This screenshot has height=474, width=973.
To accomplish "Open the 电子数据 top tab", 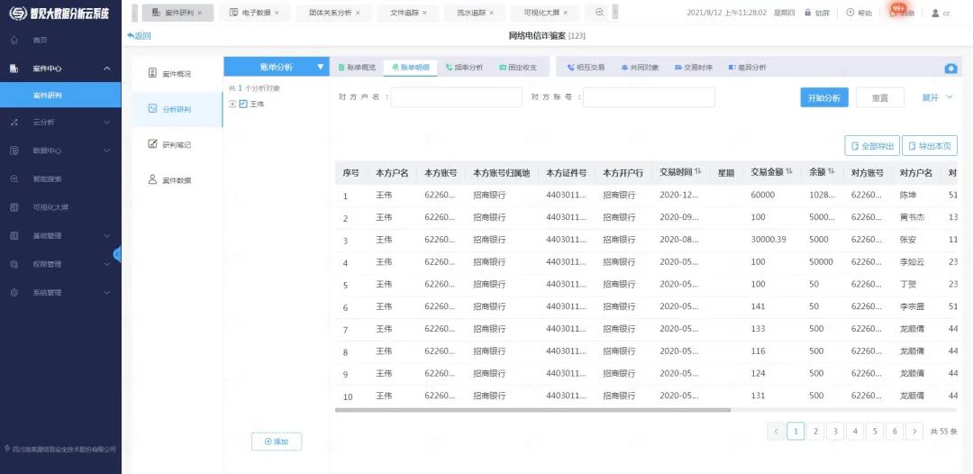I will tap(254, 13).
